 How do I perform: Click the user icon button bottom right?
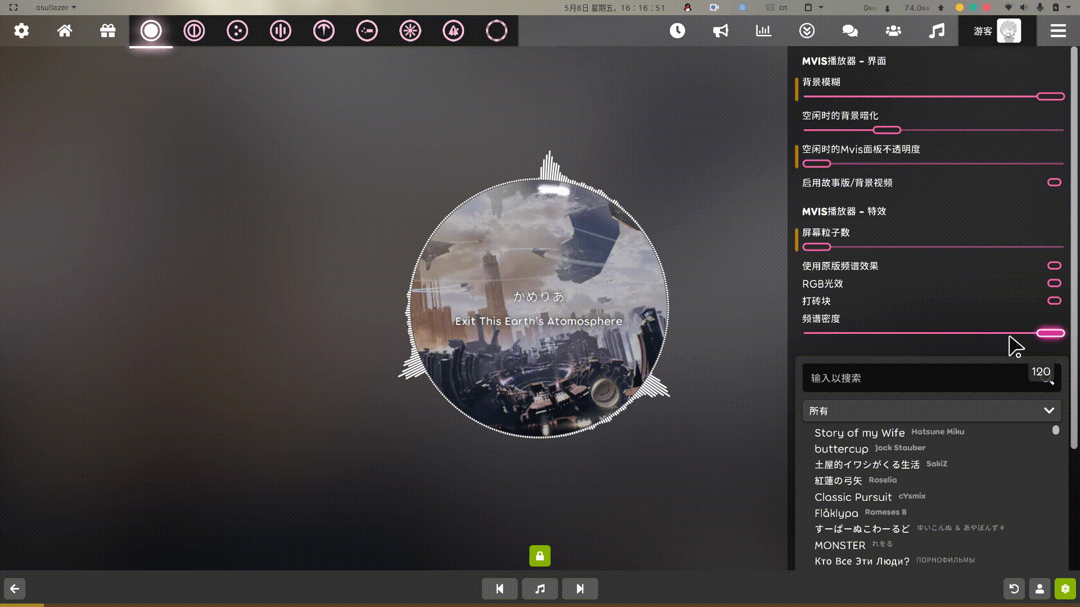[x=1039, y=588]
